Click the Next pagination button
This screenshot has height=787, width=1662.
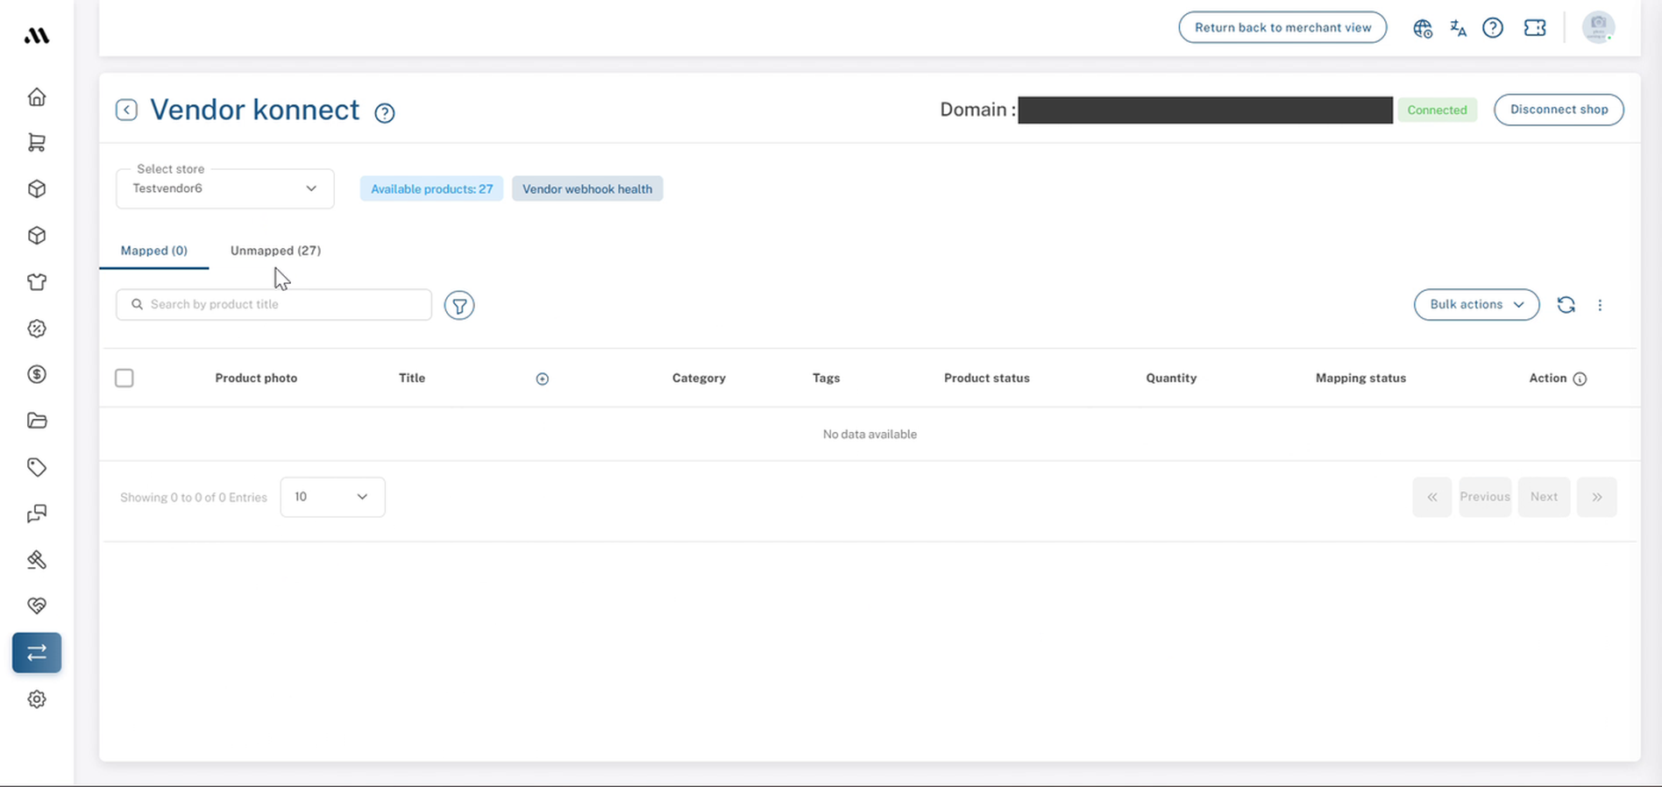1544,497
